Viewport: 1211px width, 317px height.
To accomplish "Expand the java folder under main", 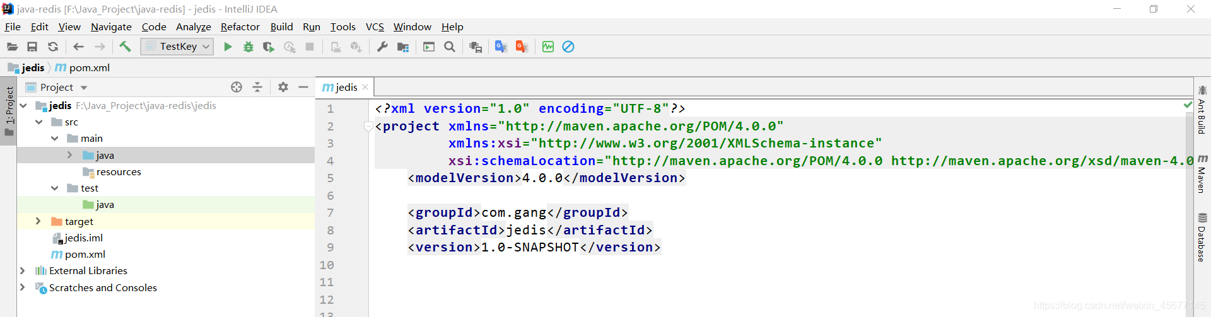I will 69,155.
